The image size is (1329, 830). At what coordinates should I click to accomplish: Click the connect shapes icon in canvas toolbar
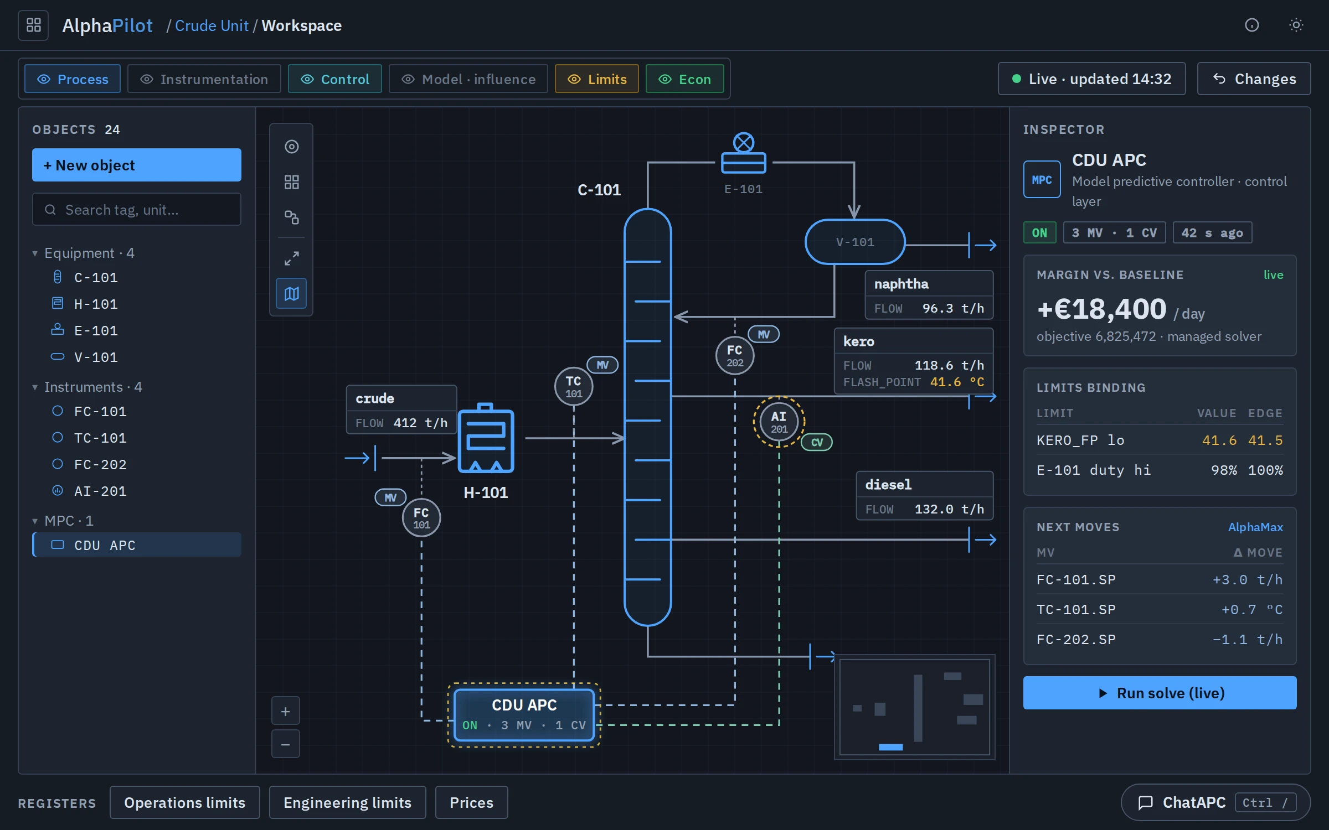click(x=292, y=217)
